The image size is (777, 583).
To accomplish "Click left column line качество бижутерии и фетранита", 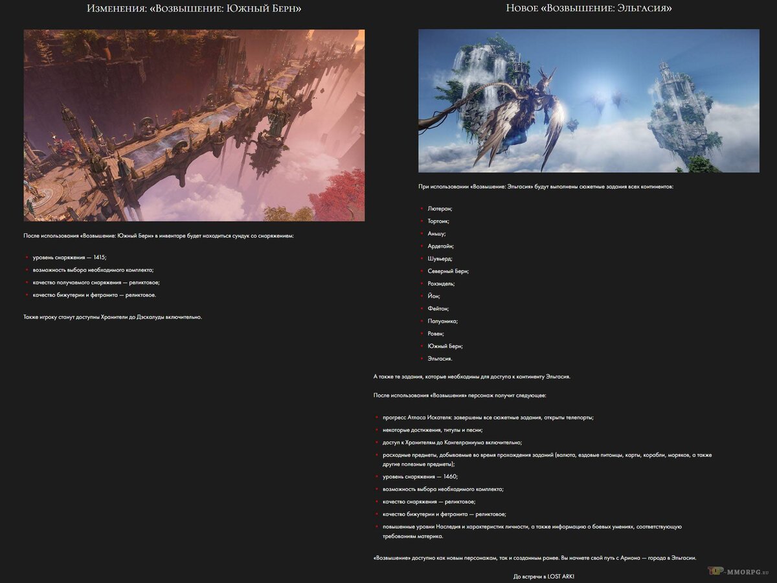I will pyautogui.click(x=95, y=295).
